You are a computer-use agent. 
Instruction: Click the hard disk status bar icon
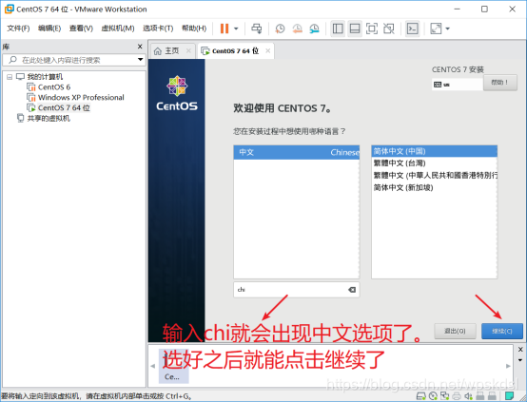(421, 396)
